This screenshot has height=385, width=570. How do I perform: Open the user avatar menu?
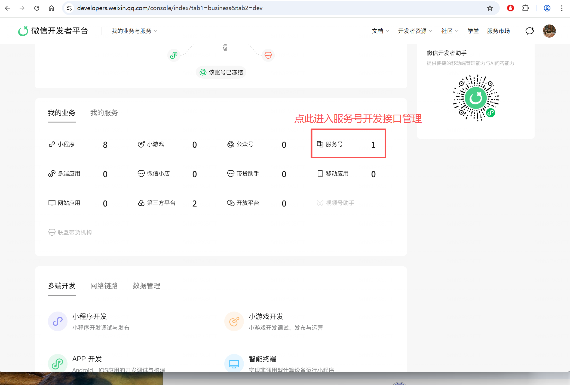[549, 31]
